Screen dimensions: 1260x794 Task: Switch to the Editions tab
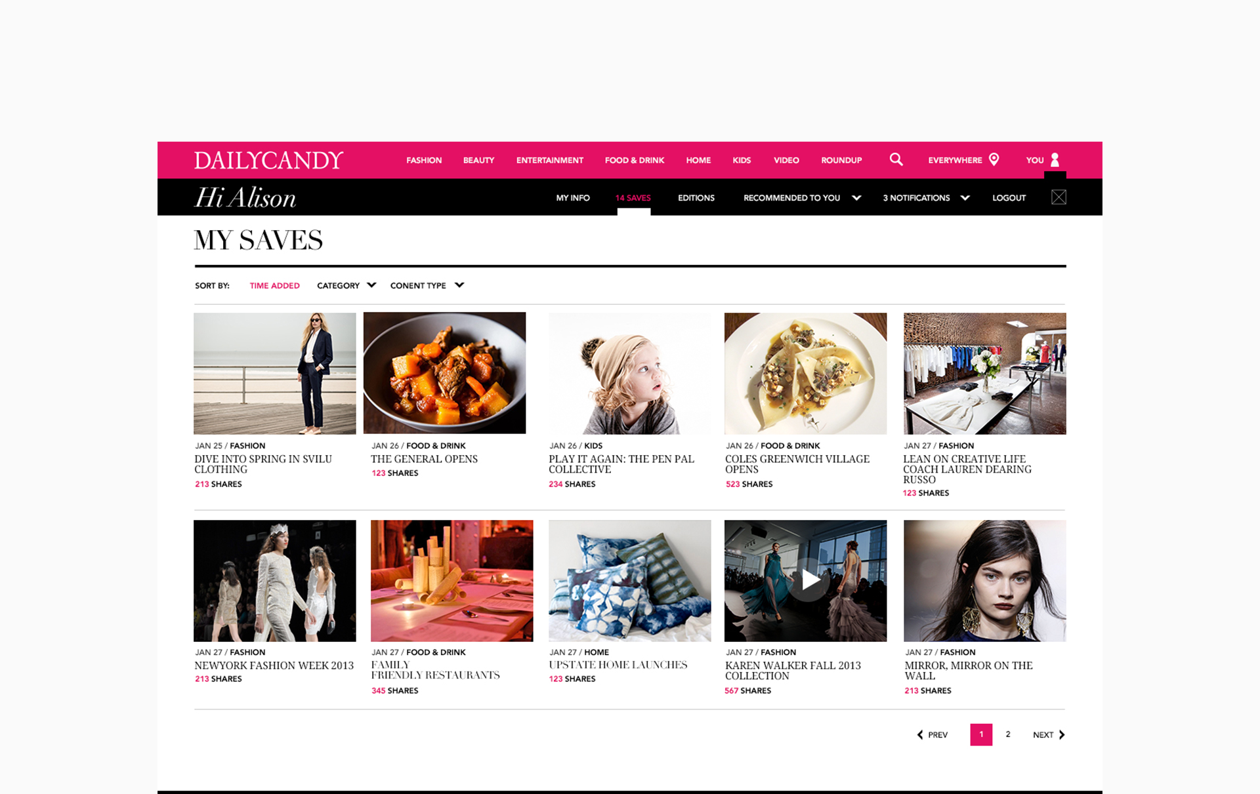point(696,197)
